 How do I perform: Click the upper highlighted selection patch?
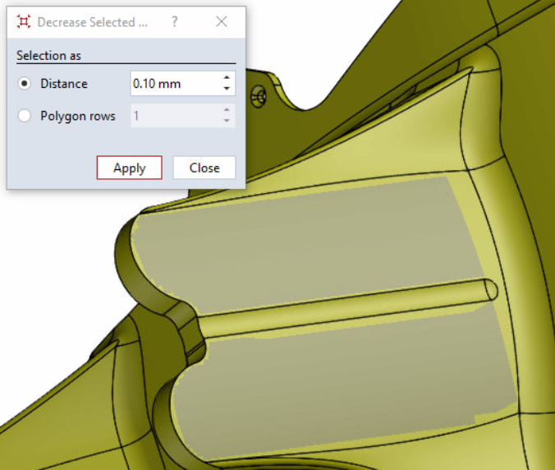tap(308, 244)
